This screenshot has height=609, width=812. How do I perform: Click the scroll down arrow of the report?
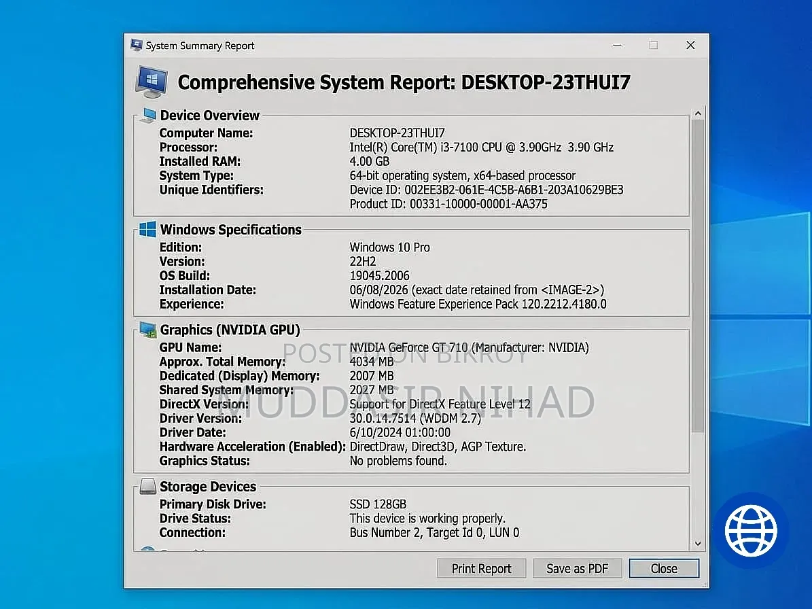tap(698, 543)
